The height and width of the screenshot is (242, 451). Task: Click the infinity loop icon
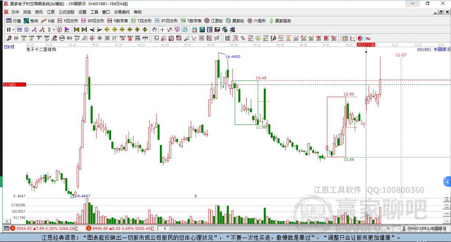(368, 38)
